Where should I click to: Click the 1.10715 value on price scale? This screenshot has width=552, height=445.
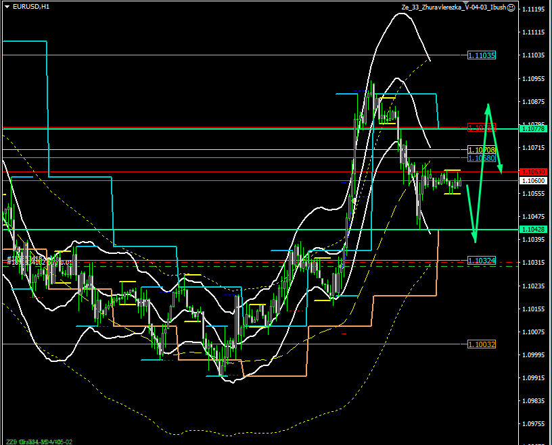tap(533, 148)
